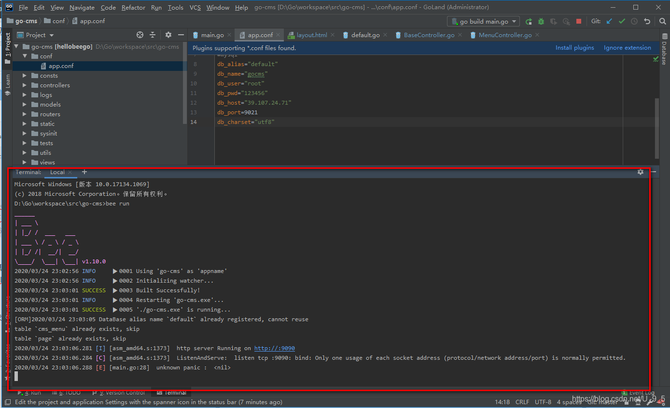Expand the controllers folder arrow
This screenshot has height=408, width=670.
point(25,85)
